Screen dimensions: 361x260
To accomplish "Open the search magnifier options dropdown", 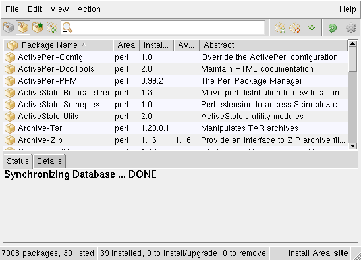I will point(67,28).
